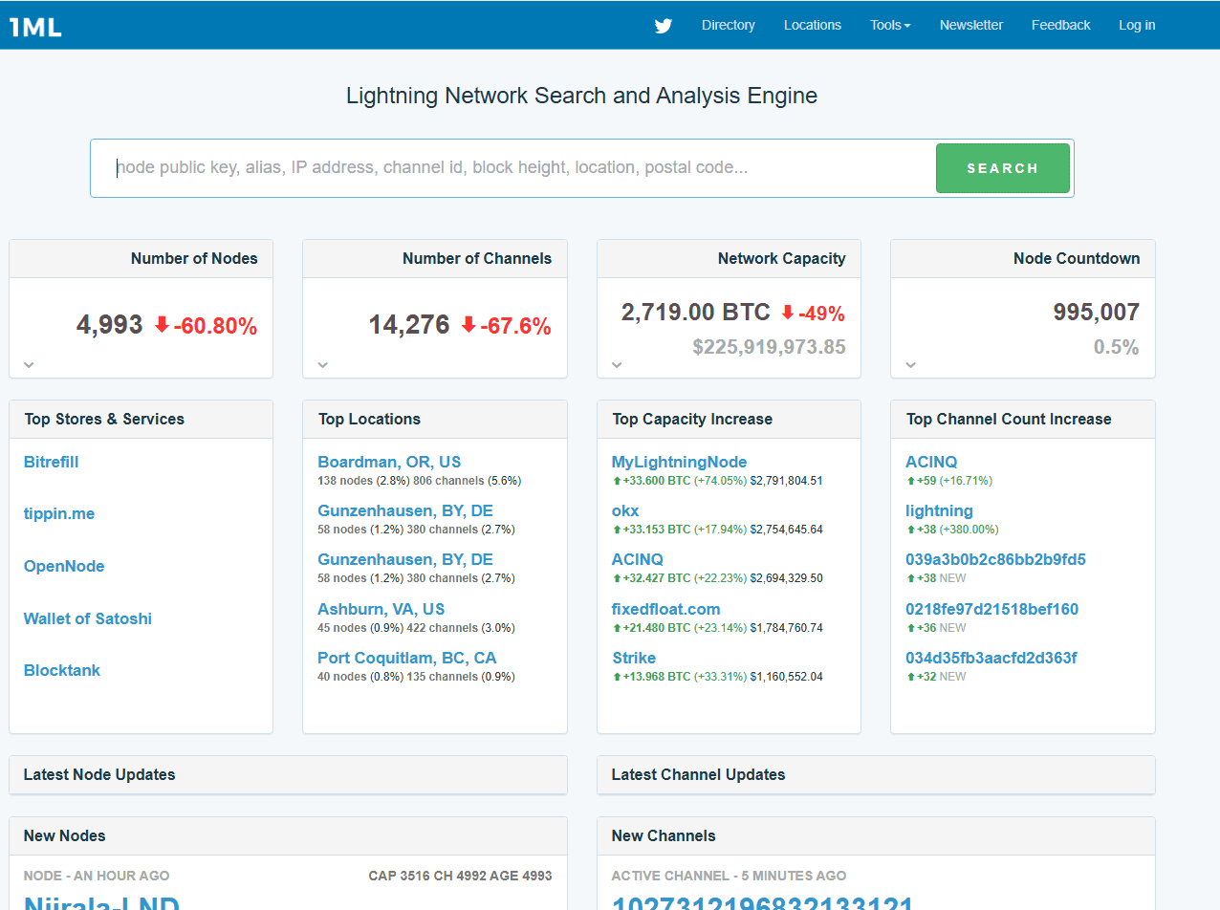The image size is (1220, 910).
Task: Click red down arrow beside Number of Nodes
Action: pos(162,325)
